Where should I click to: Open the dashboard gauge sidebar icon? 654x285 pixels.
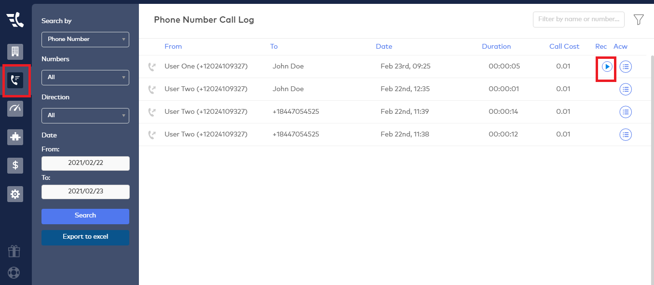15,109
